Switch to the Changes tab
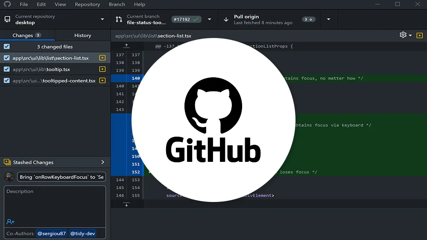The height and width of the screenshot is (240, 427). click(x=27, y=35)
